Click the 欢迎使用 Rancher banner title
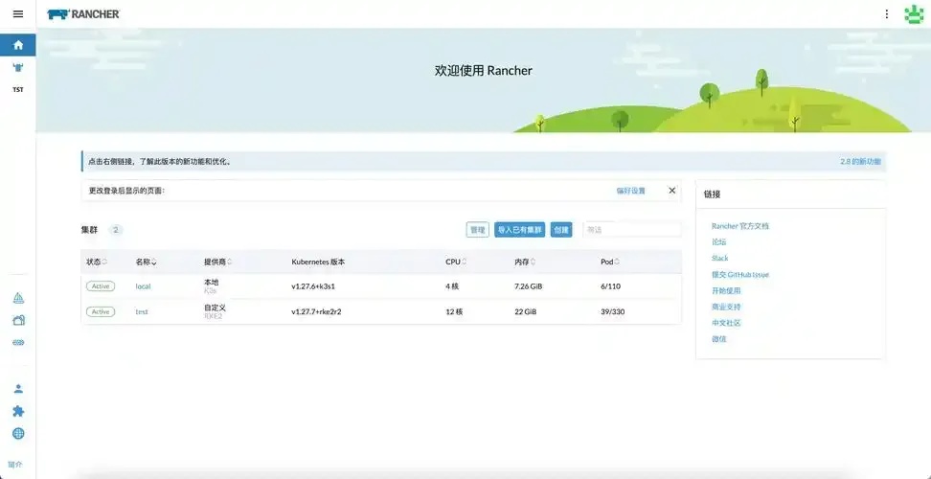The width and height of the screenshot is (931, 479). click(484, 71)
